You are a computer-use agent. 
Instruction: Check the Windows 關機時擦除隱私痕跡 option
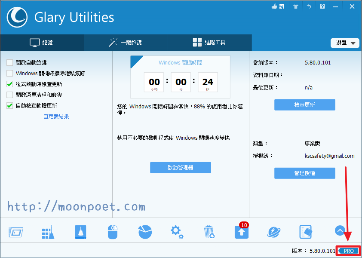pyautogui.click(x=9, y=73)
